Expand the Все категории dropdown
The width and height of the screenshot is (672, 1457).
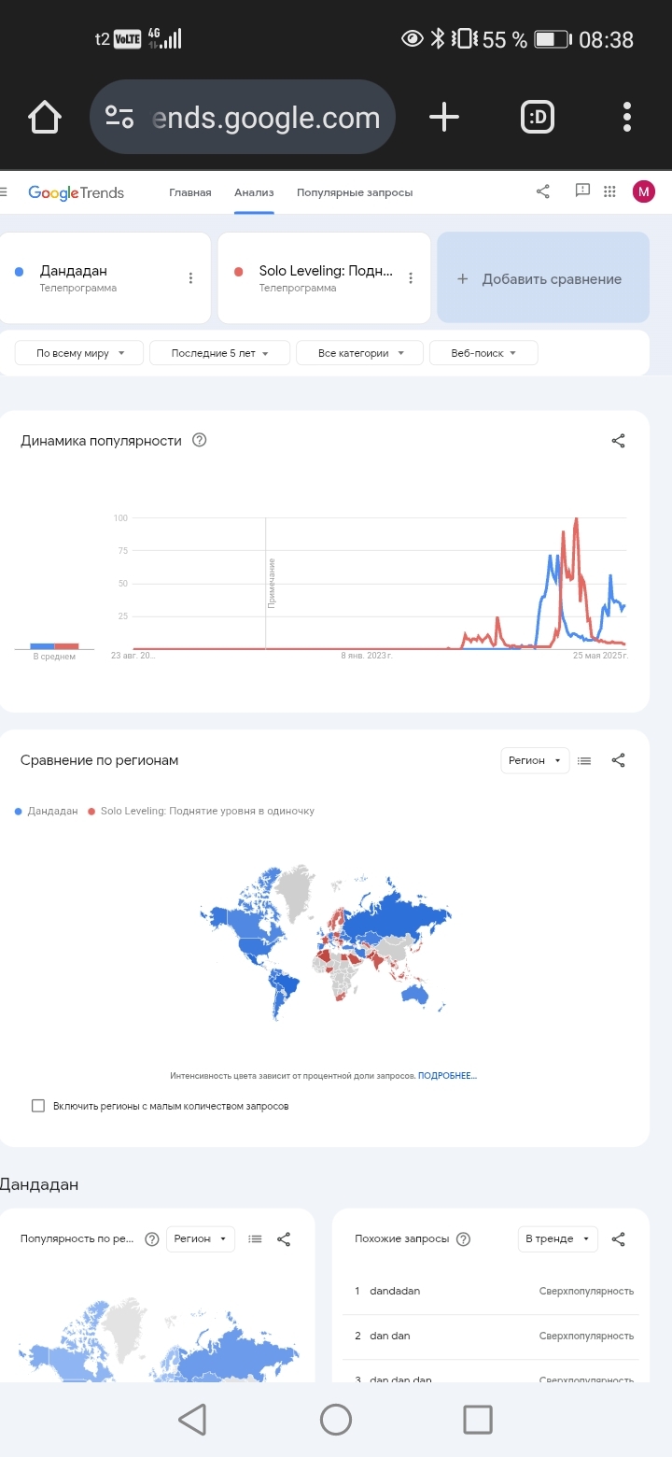pyautogui.click(x=359, y=353)
